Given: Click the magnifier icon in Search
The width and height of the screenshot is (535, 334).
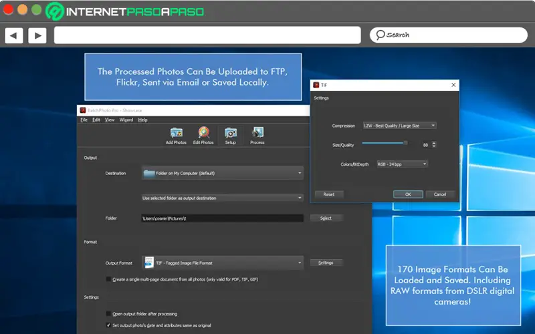Looking at the screenshot, I should coord(380,35).
